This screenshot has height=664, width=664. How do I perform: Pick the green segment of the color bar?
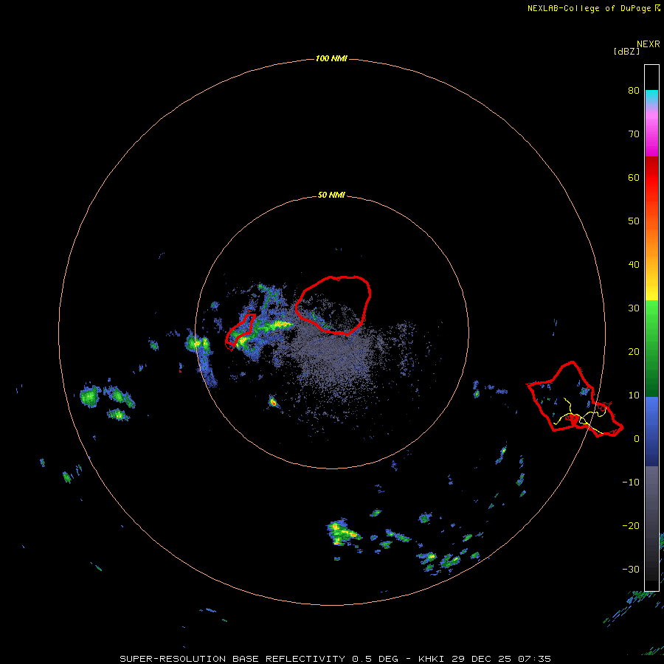[651, 348]
